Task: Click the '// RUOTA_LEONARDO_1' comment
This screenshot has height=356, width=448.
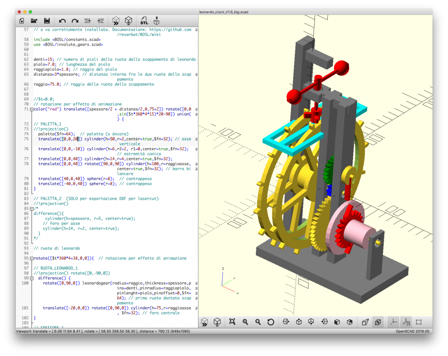Action: (56, 268)
